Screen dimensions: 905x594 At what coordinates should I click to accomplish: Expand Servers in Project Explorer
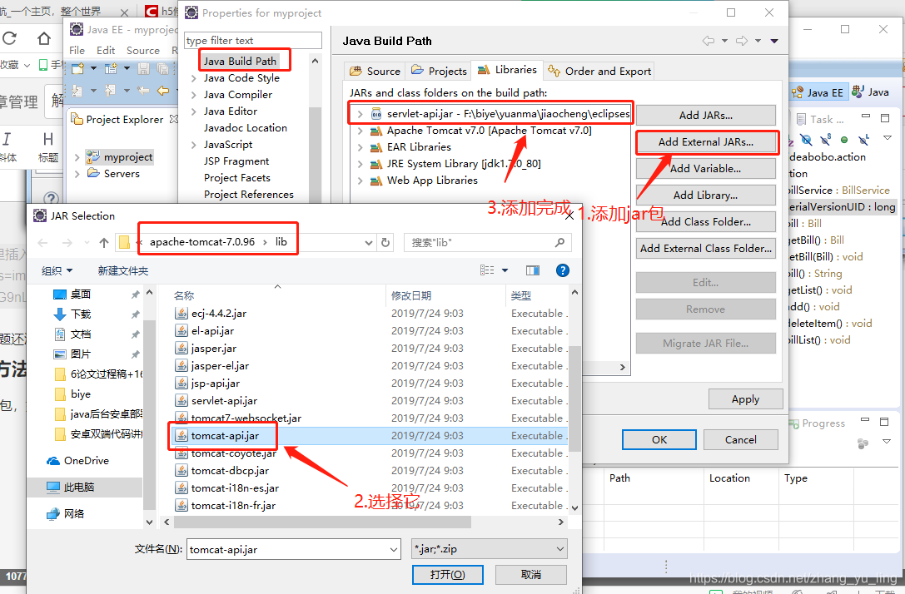pos(77,174)
